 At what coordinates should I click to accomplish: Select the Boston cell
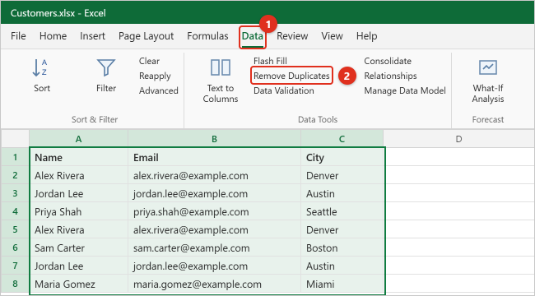coord(342,247)
